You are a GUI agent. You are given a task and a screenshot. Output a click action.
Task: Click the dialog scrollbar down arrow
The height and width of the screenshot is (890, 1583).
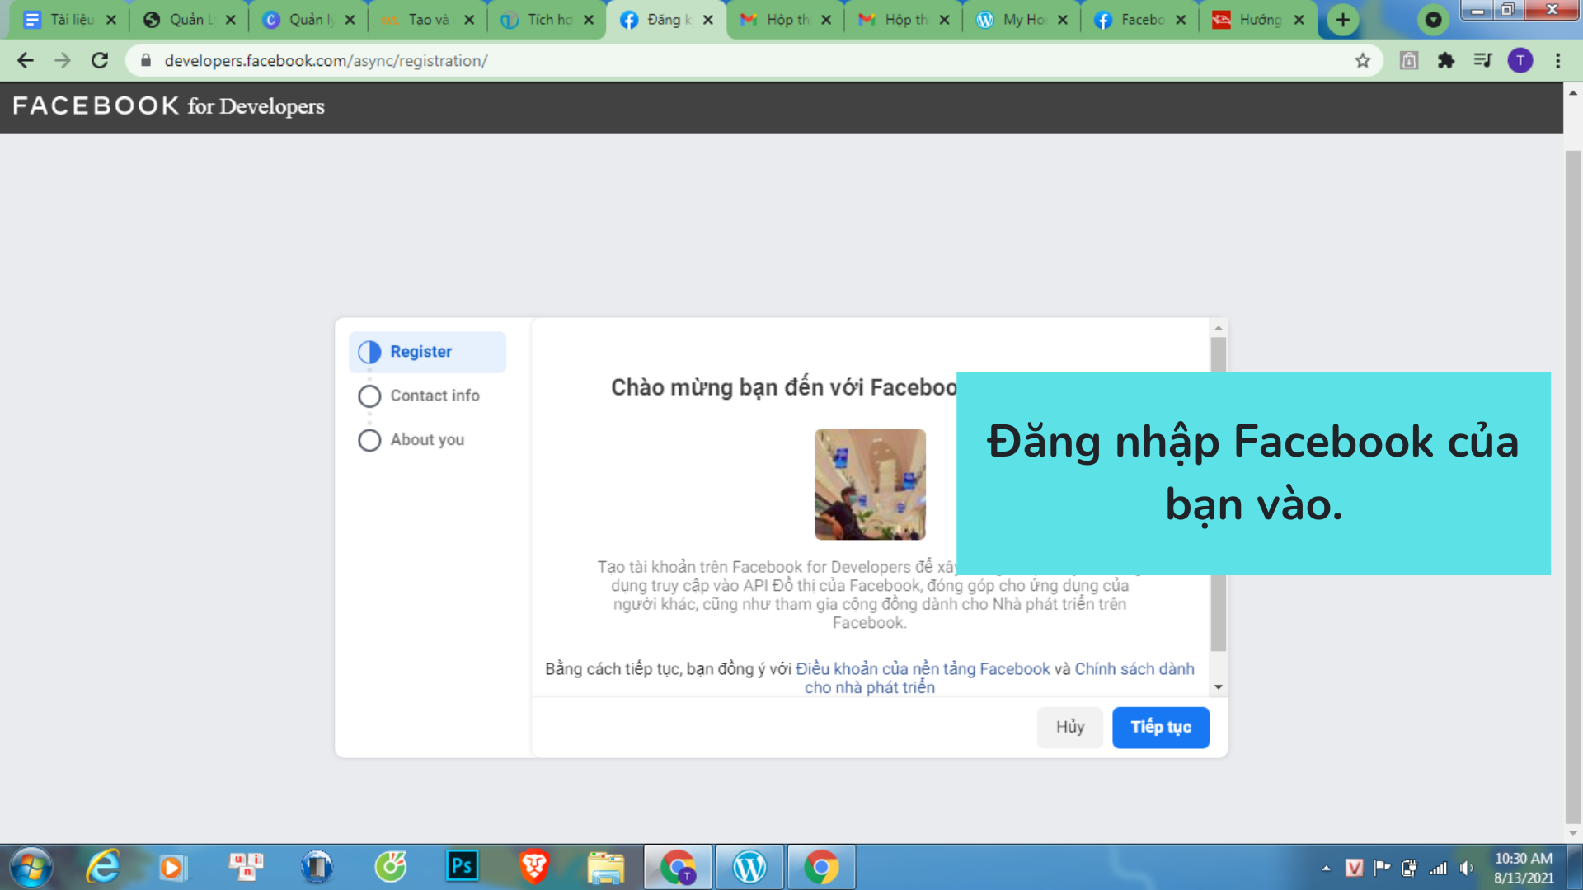(1218, 687)
